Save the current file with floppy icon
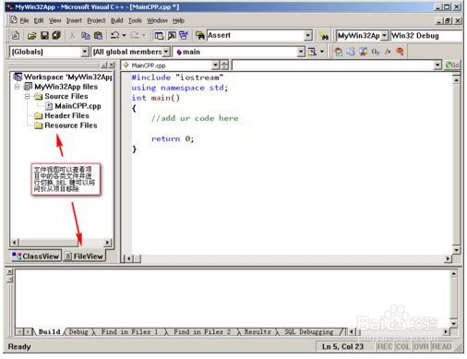The image size is (467, 359). (x=44, y=36)
